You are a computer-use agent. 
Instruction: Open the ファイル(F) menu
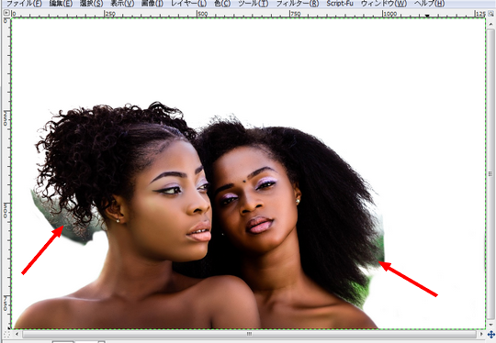click(24, 4)
